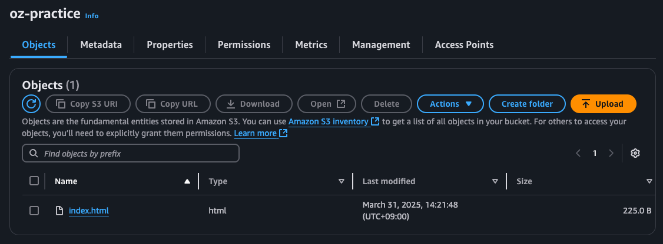Click the search magnifier icon
The width and height of the screenshot is (663, 244).
point(34,154)
